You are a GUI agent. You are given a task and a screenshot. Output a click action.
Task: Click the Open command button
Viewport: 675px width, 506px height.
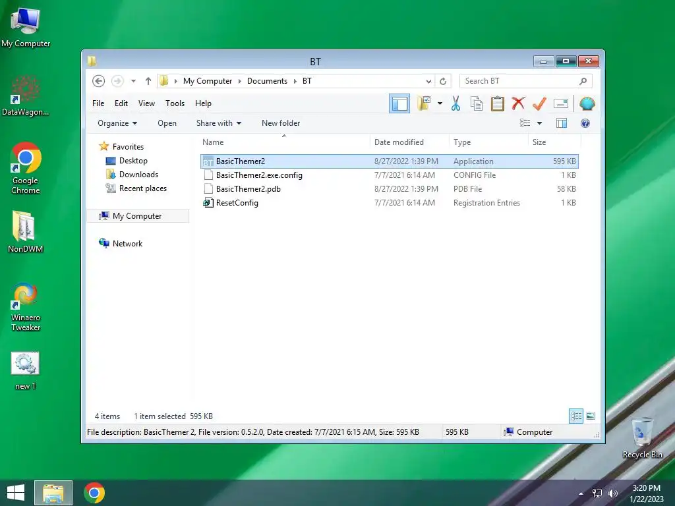tap(167, 123)
